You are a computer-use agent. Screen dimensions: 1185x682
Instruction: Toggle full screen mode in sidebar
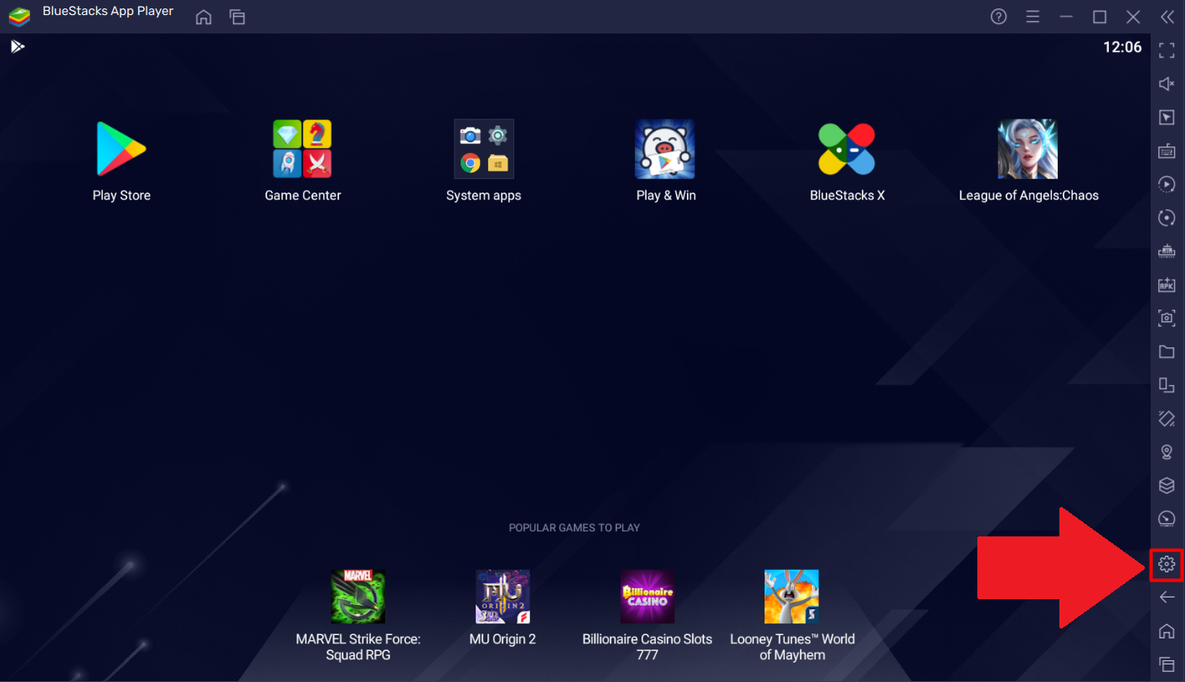point(1167,50)
